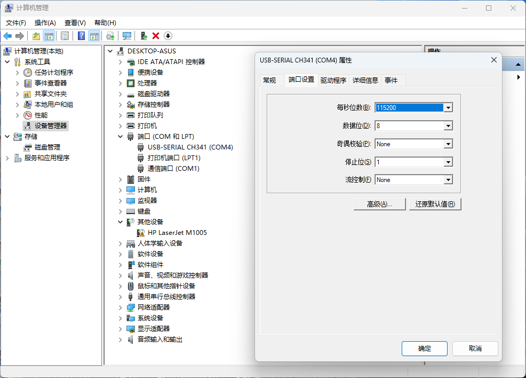Click the 还原默认值(R) button
This screenshot has width=526, height=378.
435,204
